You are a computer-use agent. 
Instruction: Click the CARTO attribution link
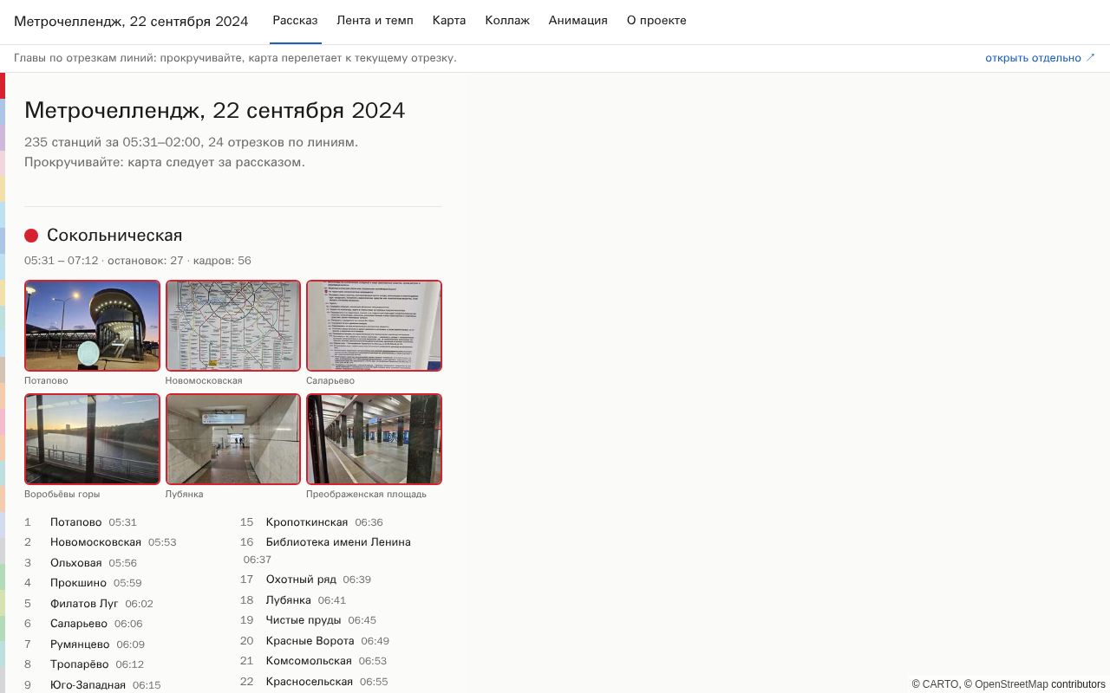pyautogui.click(x=940, y=684)
